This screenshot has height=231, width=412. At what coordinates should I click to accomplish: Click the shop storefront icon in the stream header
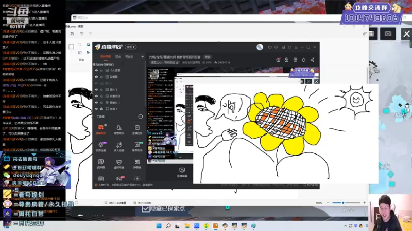coord(295,60)
